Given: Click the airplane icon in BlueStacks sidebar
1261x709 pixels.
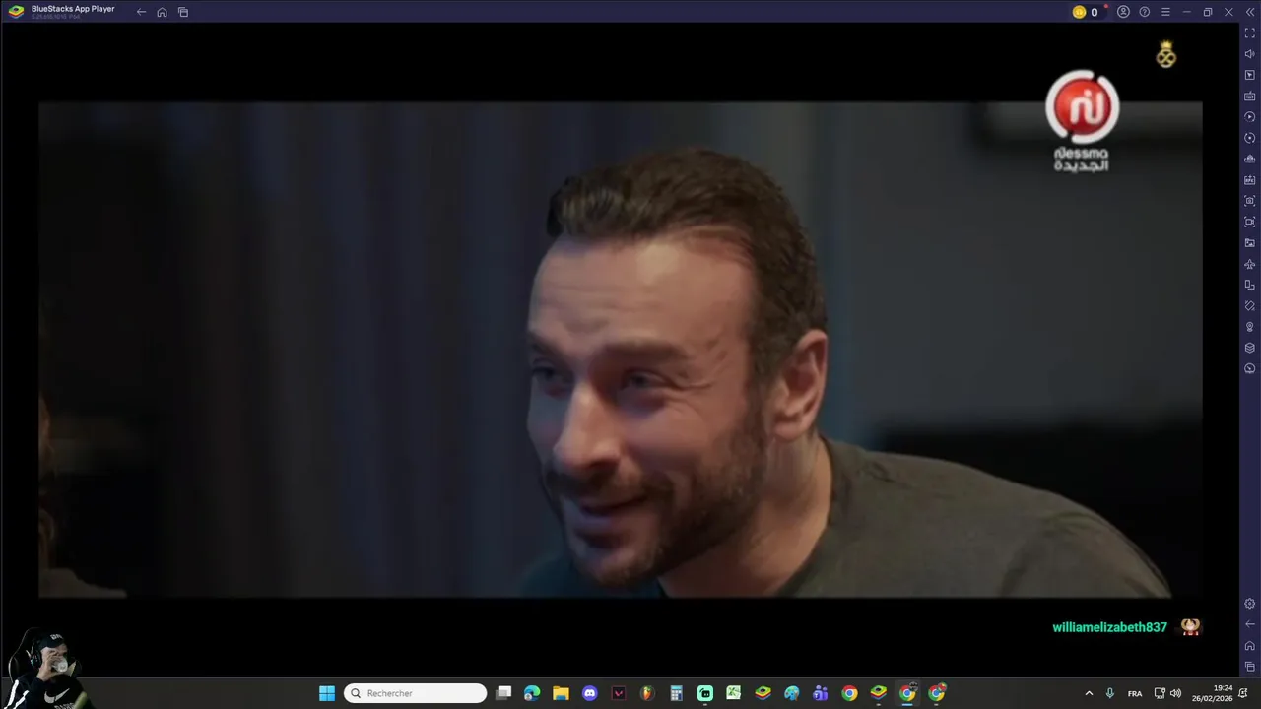Looking at the screenshot, I should 1250,264.
